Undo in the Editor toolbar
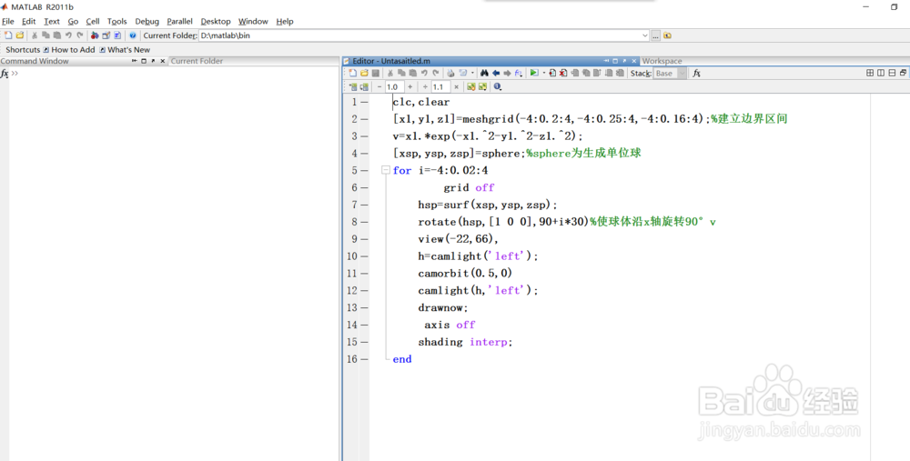The height and width of the screenshot is (461, 910). click(424, 73)
